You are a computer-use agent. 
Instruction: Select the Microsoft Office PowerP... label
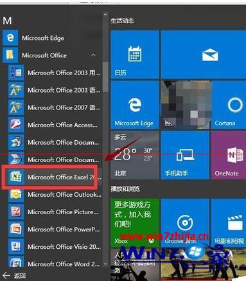point(64,230)
